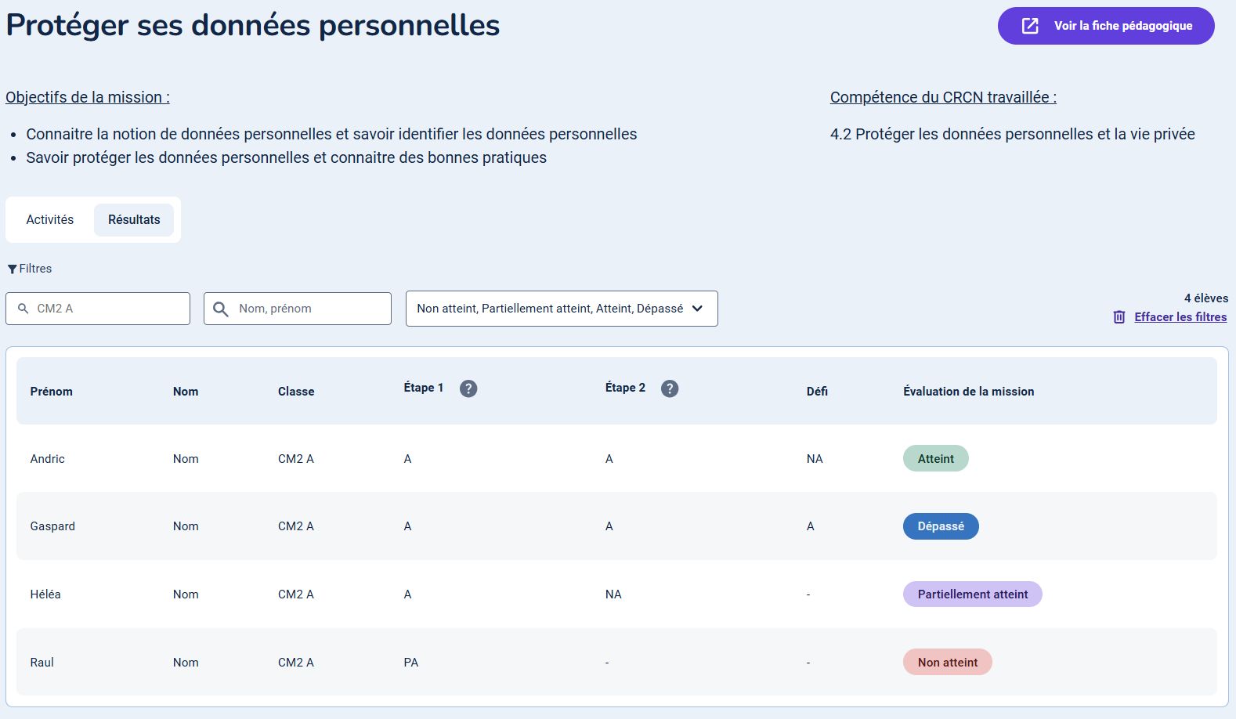Click the NA Étape 2 value for Héléa

(x=613, y=594)
